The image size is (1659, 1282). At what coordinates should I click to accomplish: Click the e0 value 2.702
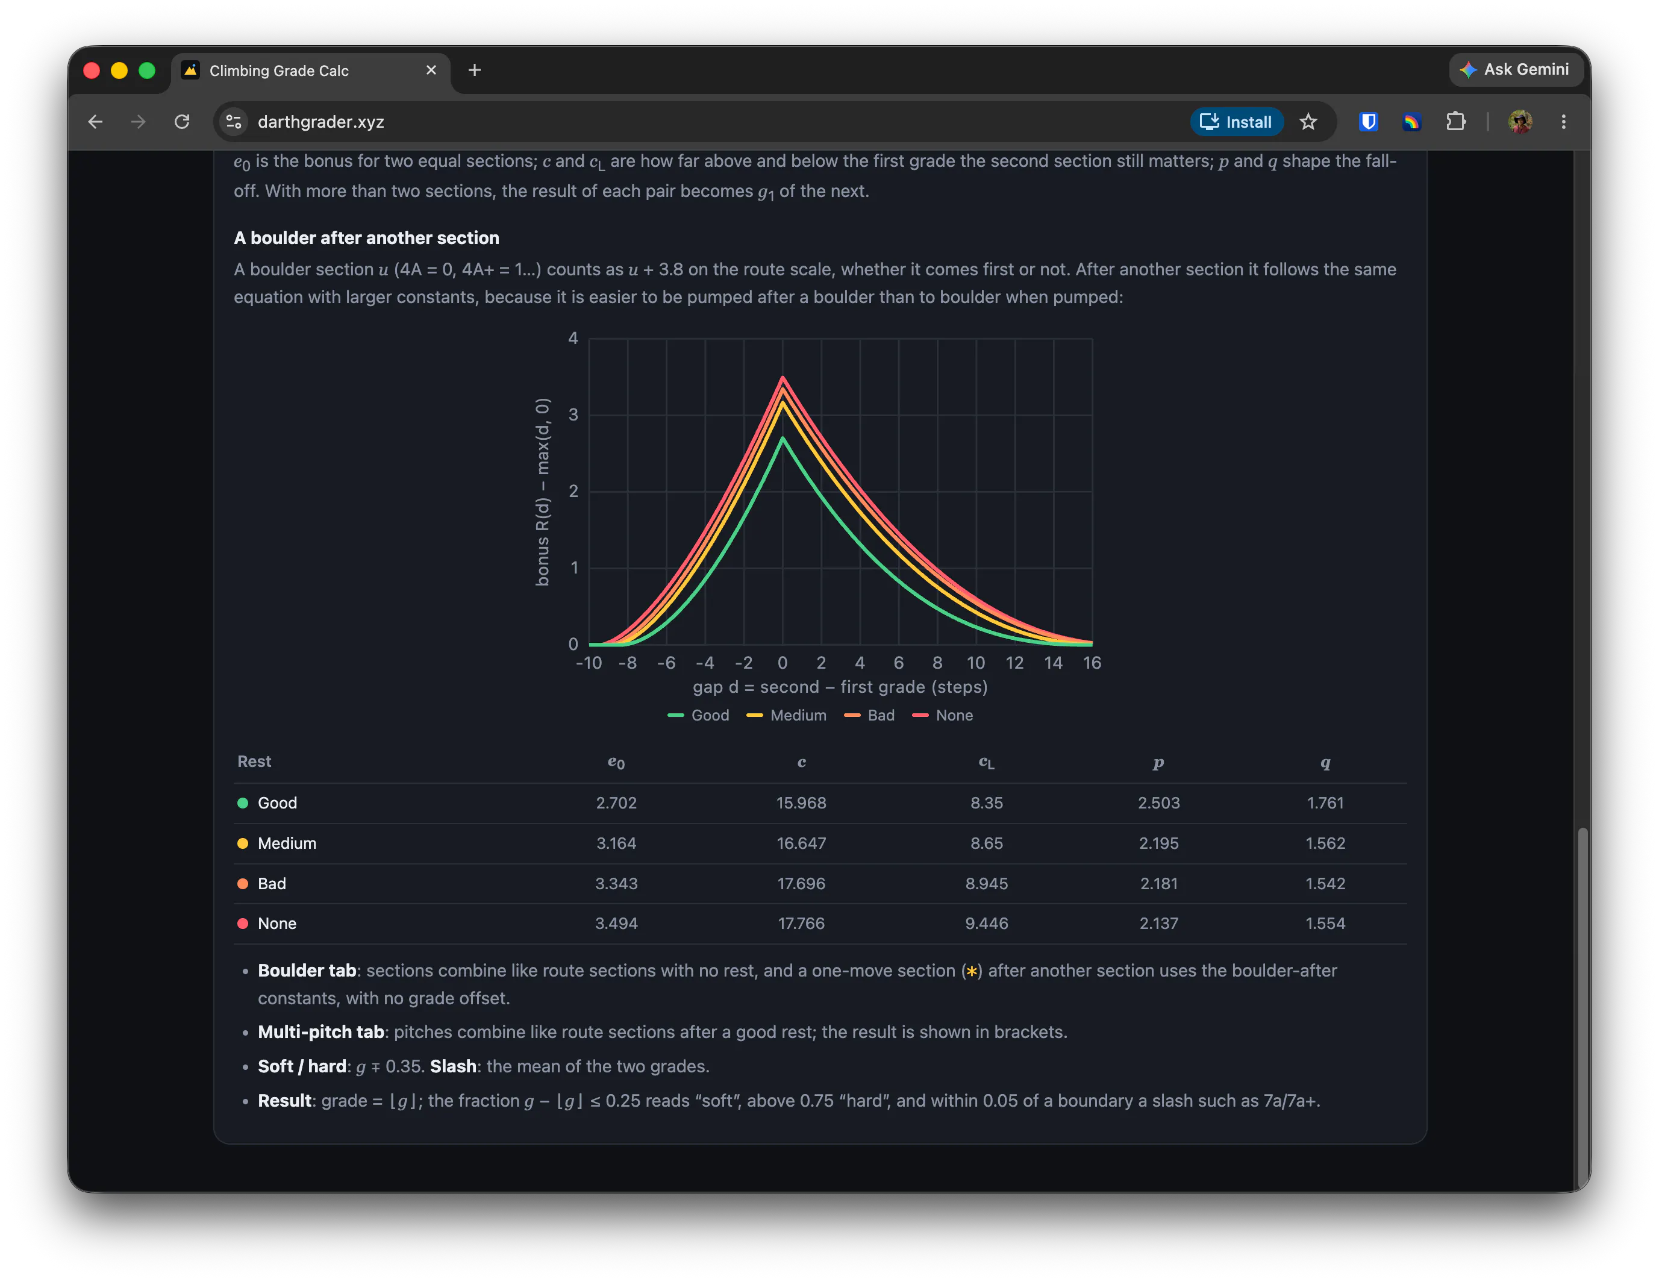point(616,803)
